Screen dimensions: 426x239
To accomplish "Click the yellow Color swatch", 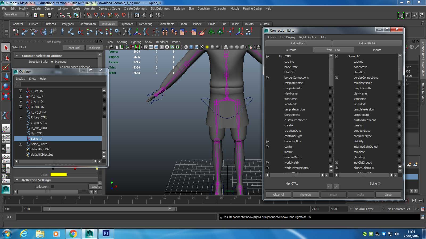I will tap(58, 175).
